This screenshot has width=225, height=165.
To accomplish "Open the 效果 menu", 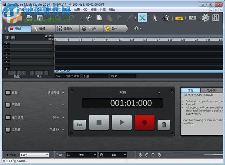I will (x=77, y=9).
